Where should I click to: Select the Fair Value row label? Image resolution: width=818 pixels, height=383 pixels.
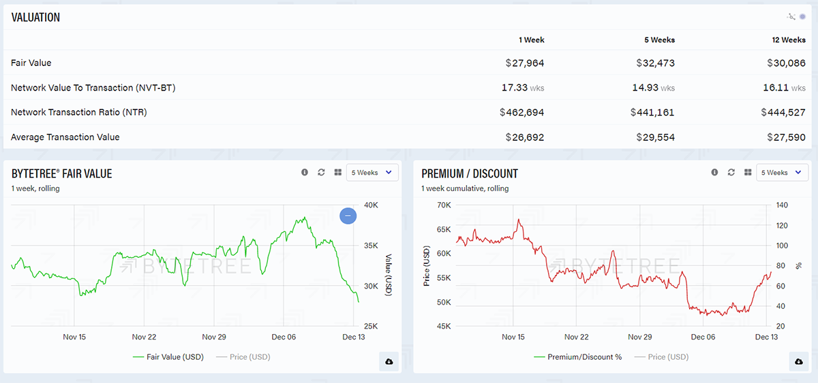[x=31, y=63]
